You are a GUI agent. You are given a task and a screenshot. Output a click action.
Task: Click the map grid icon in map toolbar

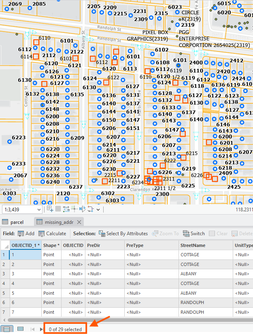(58, 209)
